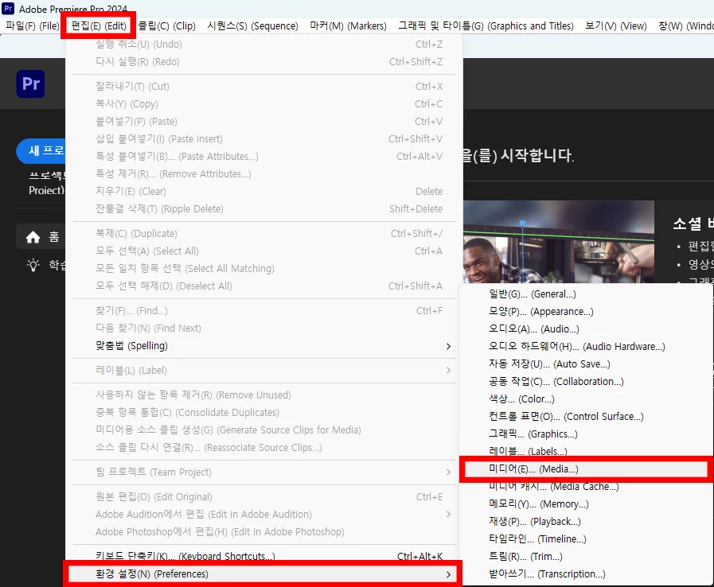This screenshot has width=714, height=587.
Task: Open Keyboard Shortcuts from Edit menu
Action: pyautogui.click(x=264, y=556)
